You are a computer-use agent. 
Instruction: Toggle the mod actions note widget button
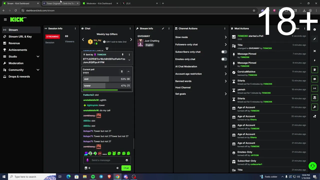pos(315,70)
